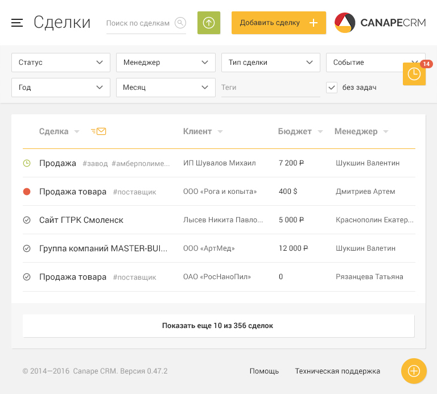Screen dimensions: 437x394
Task: Open the Год dropdown
Action: tap(61, 88)
